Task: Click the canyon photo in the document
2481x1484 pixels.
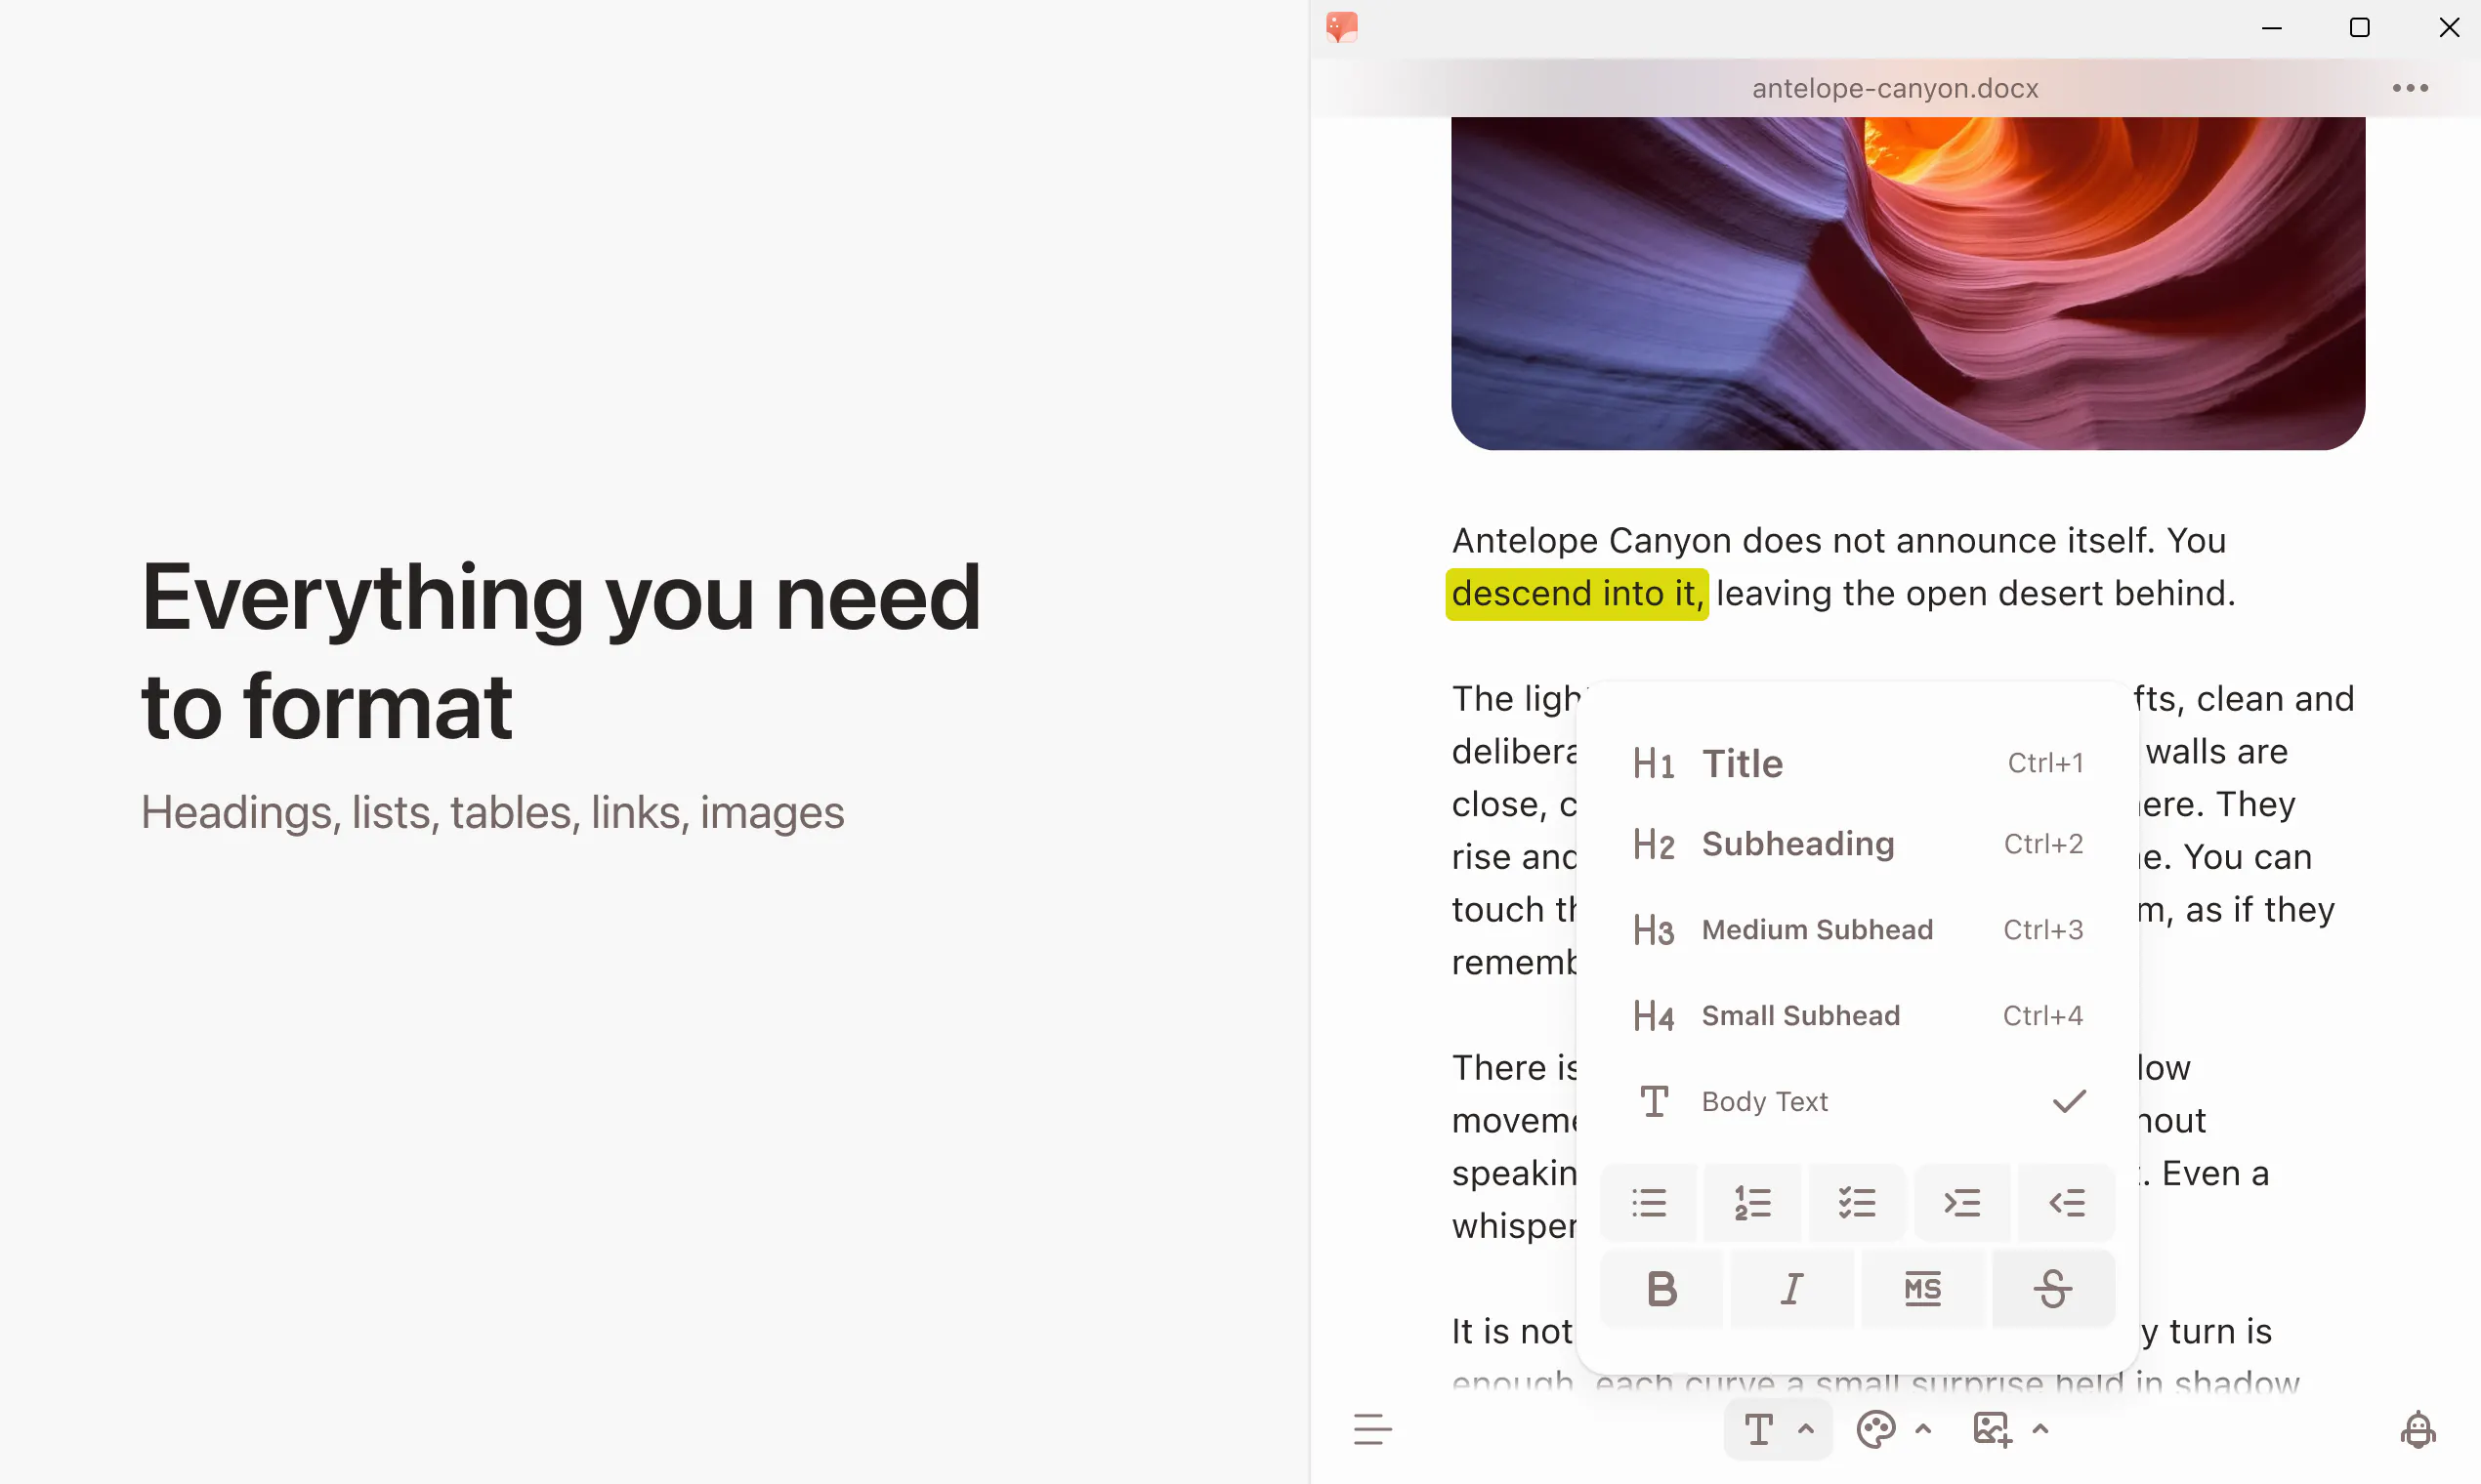Action: pos(1908,283)
